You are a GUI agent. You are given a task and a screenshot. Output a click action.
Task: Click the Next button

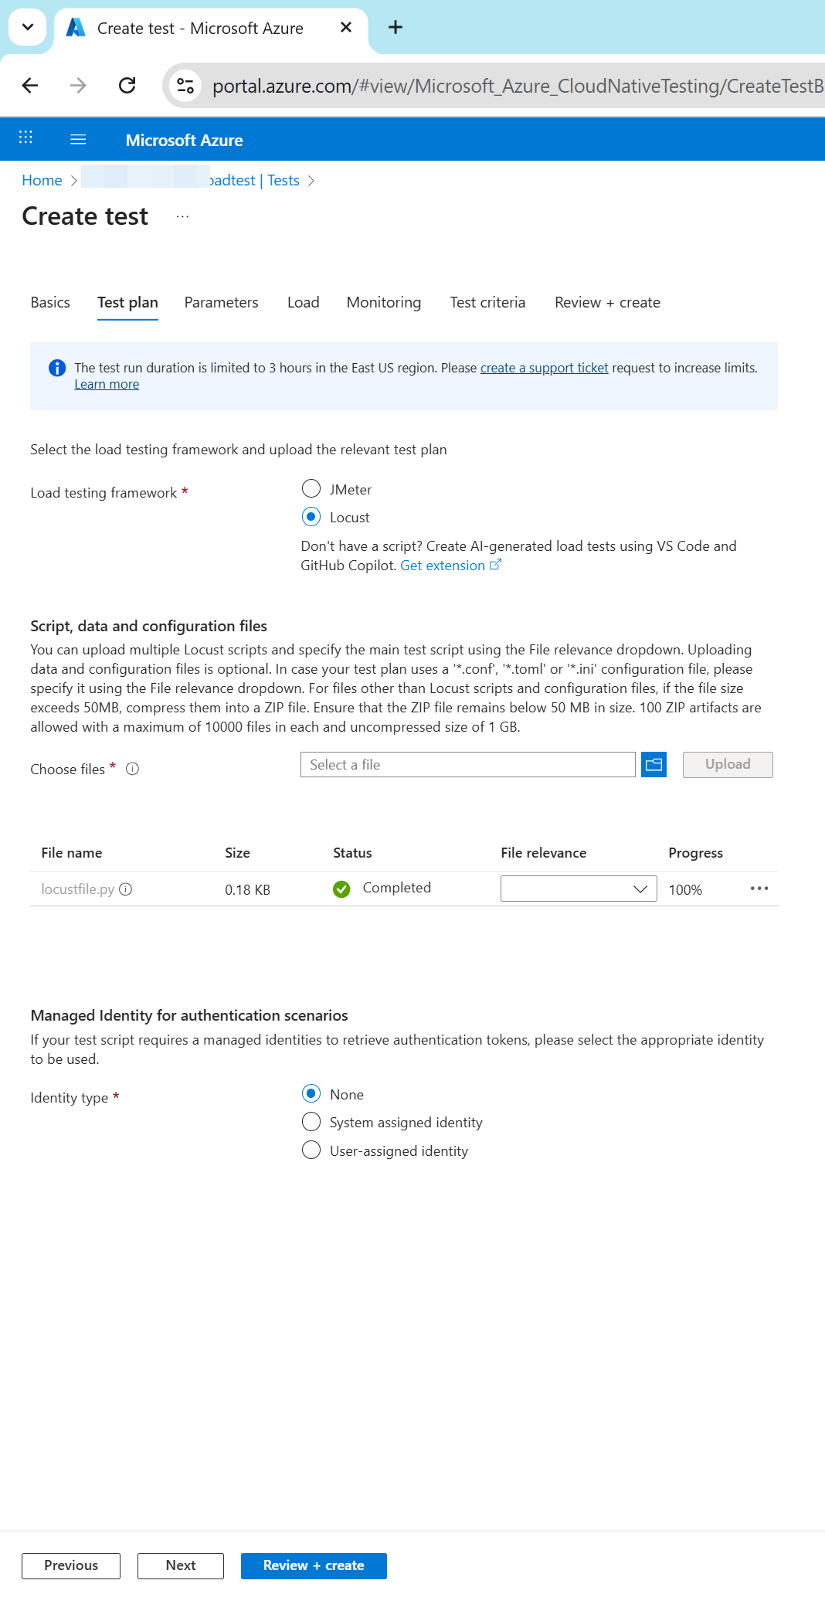(181, 1565)
